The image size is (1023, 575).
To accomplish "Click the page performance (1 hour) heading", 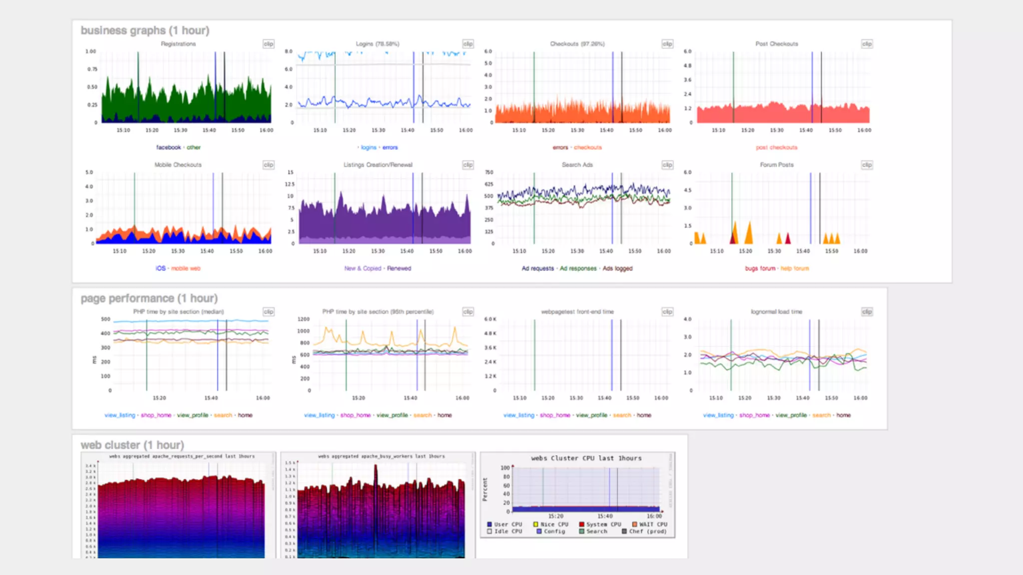I will (x=149, y=298).
